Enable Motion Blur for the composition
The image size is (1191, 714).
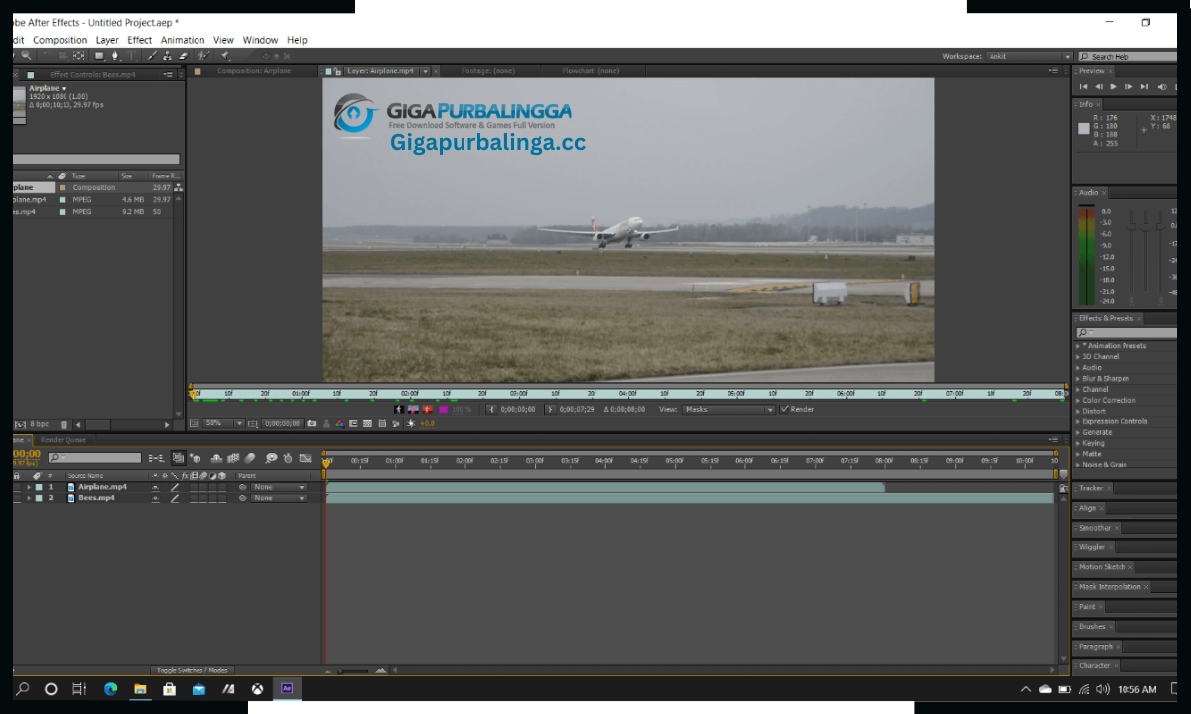249,458
